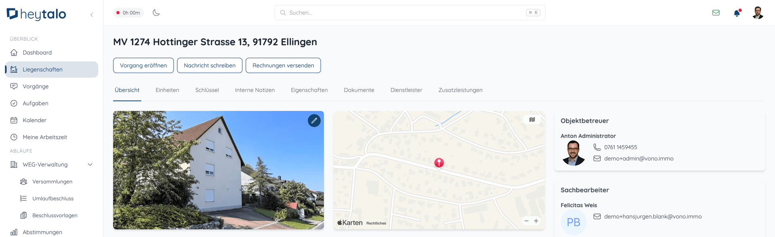The height and width of the screenshot is (237, 775).
Task: Switch to the Dienstleister tab
Action: pos(406,90)
